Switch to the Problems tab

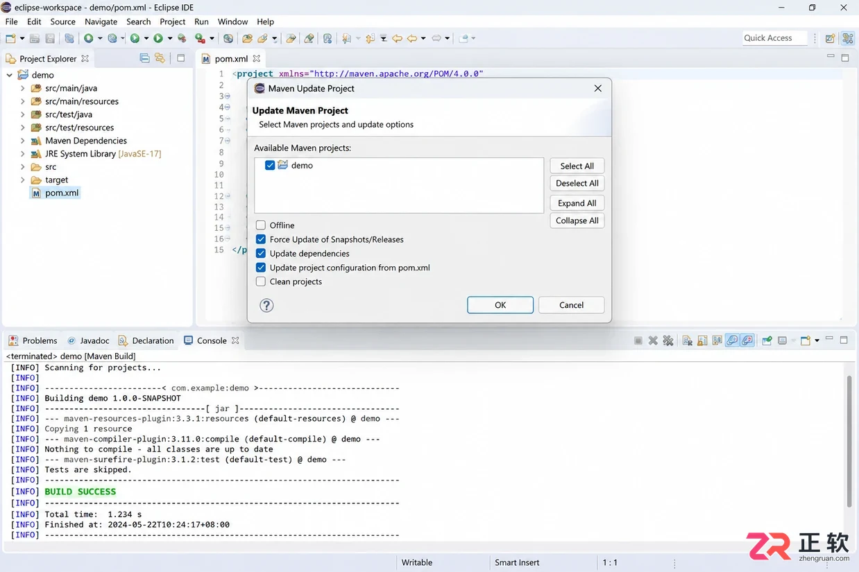point(33,340)
